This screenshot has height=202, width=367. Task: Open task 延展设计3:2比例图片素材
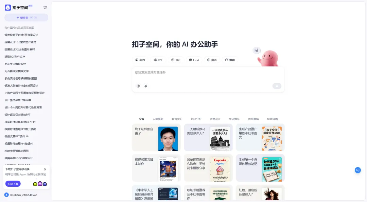coord(20,49)
